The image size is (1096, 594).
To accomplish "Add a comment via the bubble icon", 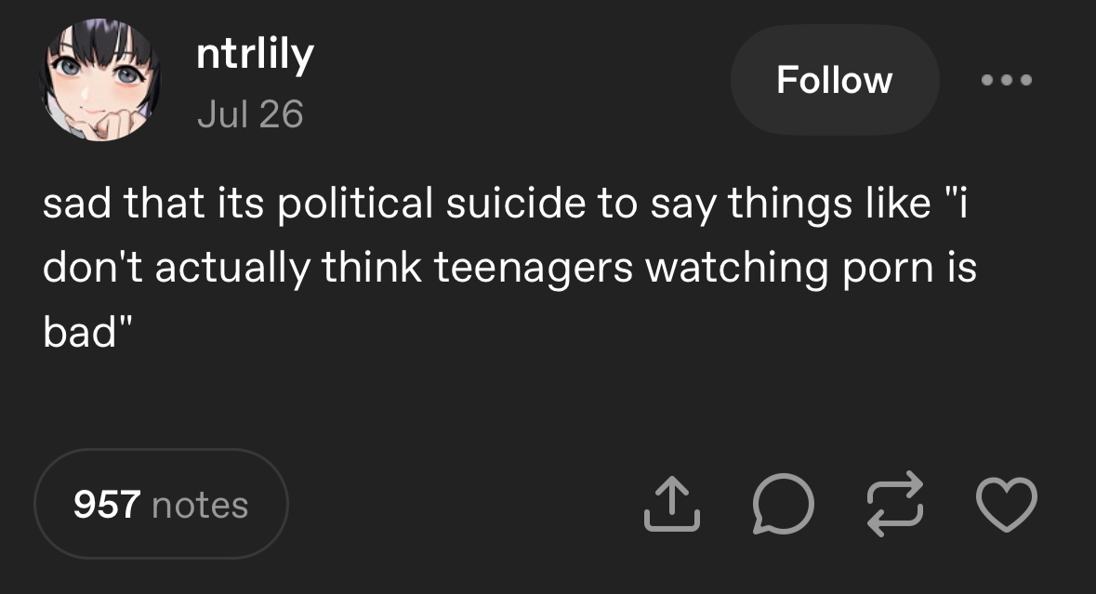I will pos(783,504).
